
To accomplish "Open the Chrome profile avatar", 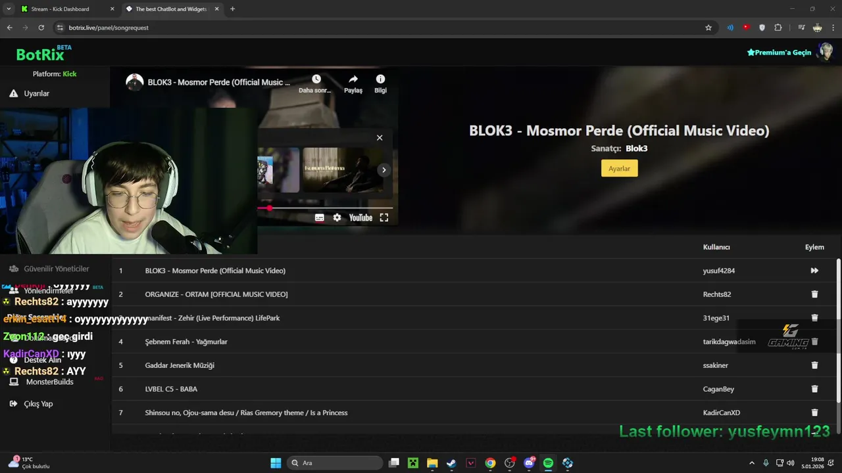I will click(x=817, y=28).
